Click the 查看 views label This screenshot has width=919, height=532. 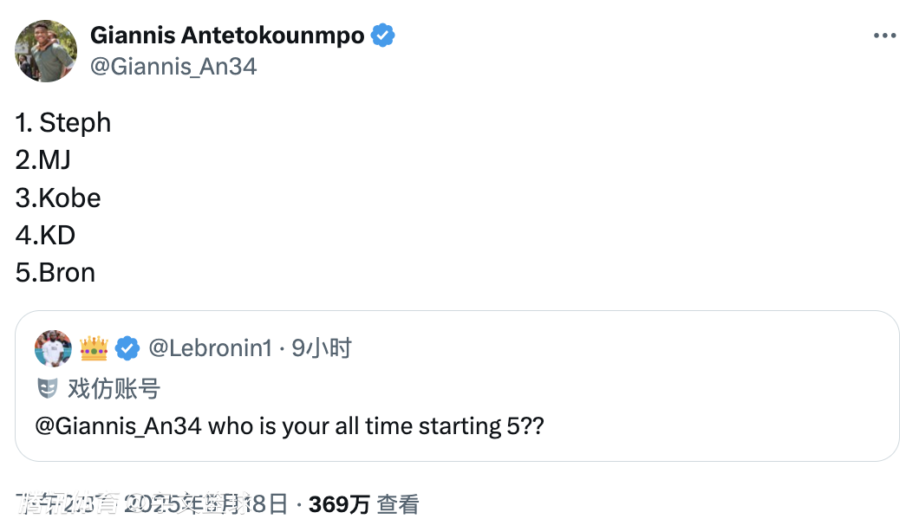click(398, 504)
